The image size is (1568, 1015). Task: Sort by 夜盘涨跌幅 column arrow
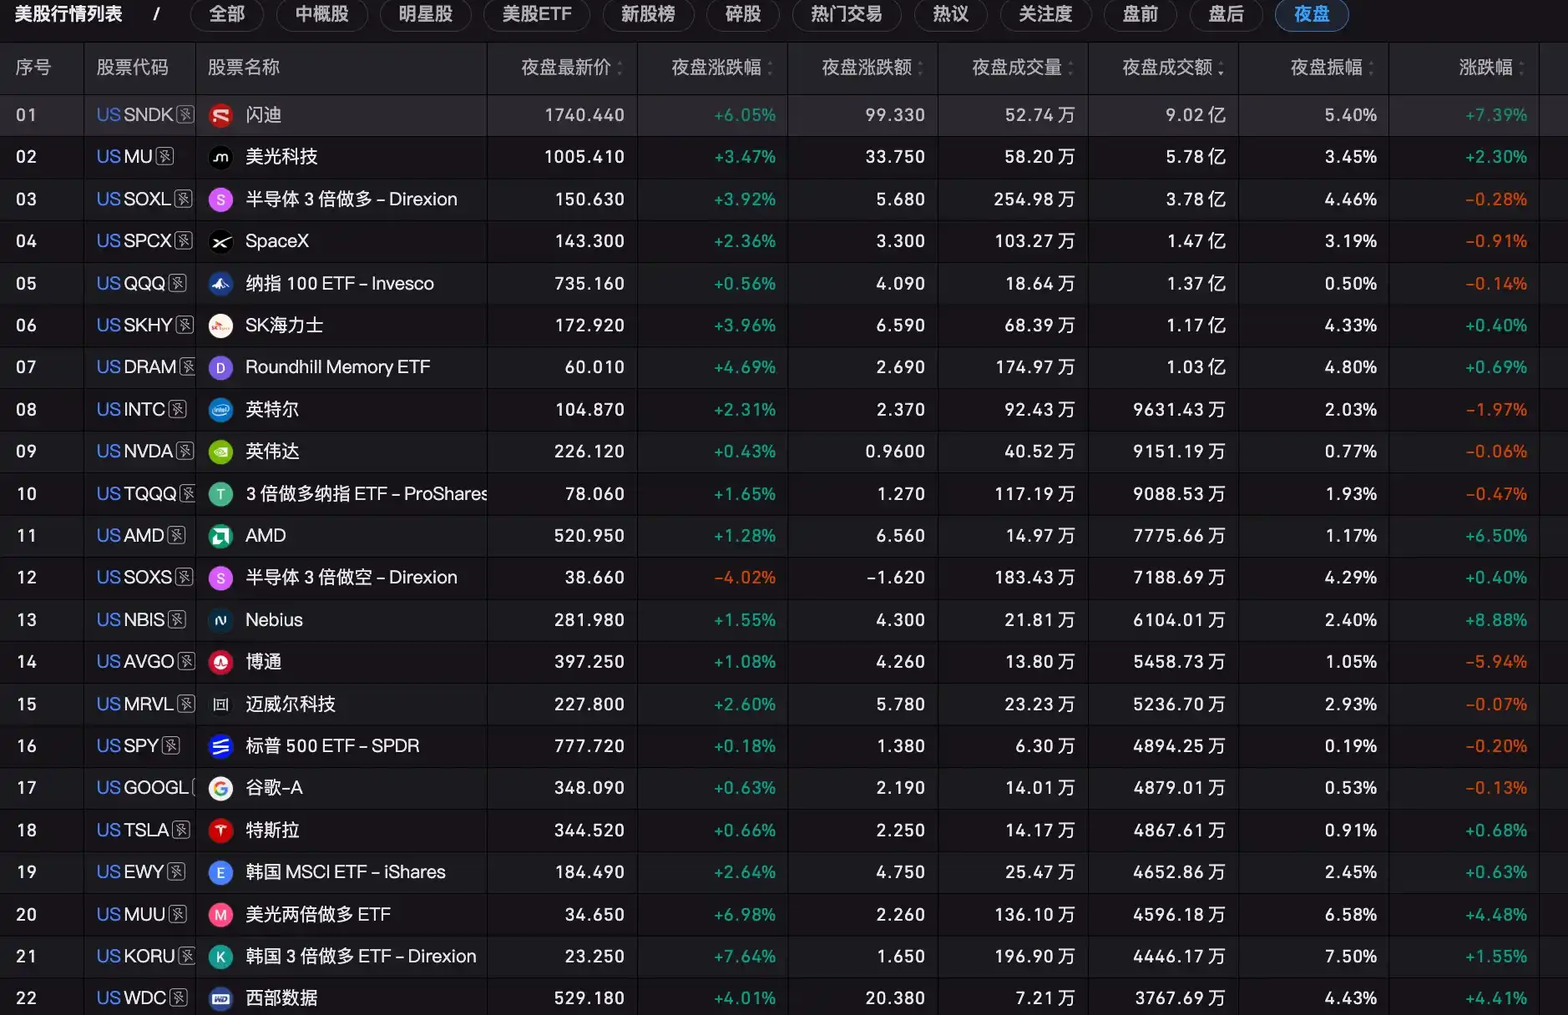(770, 68)
